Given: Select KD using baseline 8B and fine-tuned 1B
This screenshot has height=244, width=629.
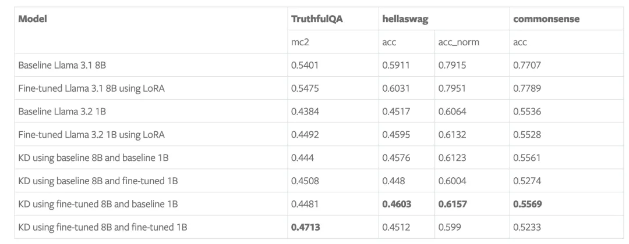Looking at the screenshot, I should pyautogui.click(x=98, y=181).
